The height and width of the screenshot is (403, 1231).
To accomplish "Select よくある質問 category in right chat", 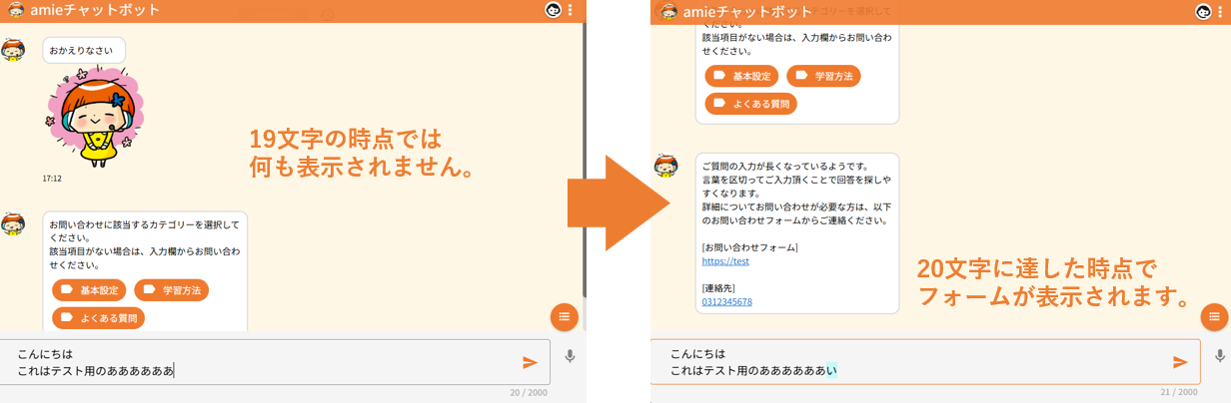I will point(751,103).
